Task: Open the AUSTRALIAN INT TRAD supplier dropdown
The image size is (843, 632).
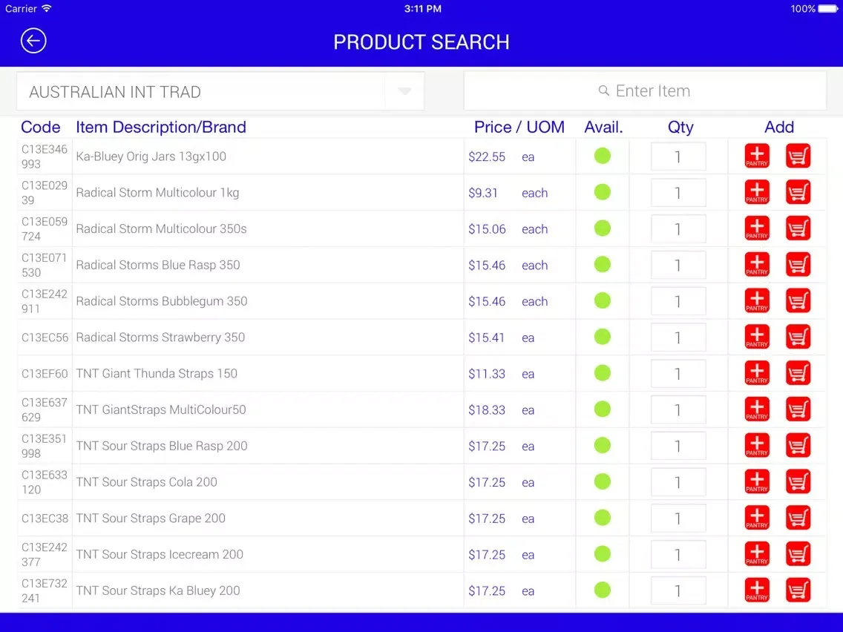Action: [x=220, y=91]
